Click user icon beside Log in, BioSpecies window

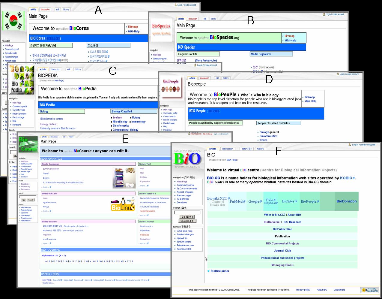(324, 14)
